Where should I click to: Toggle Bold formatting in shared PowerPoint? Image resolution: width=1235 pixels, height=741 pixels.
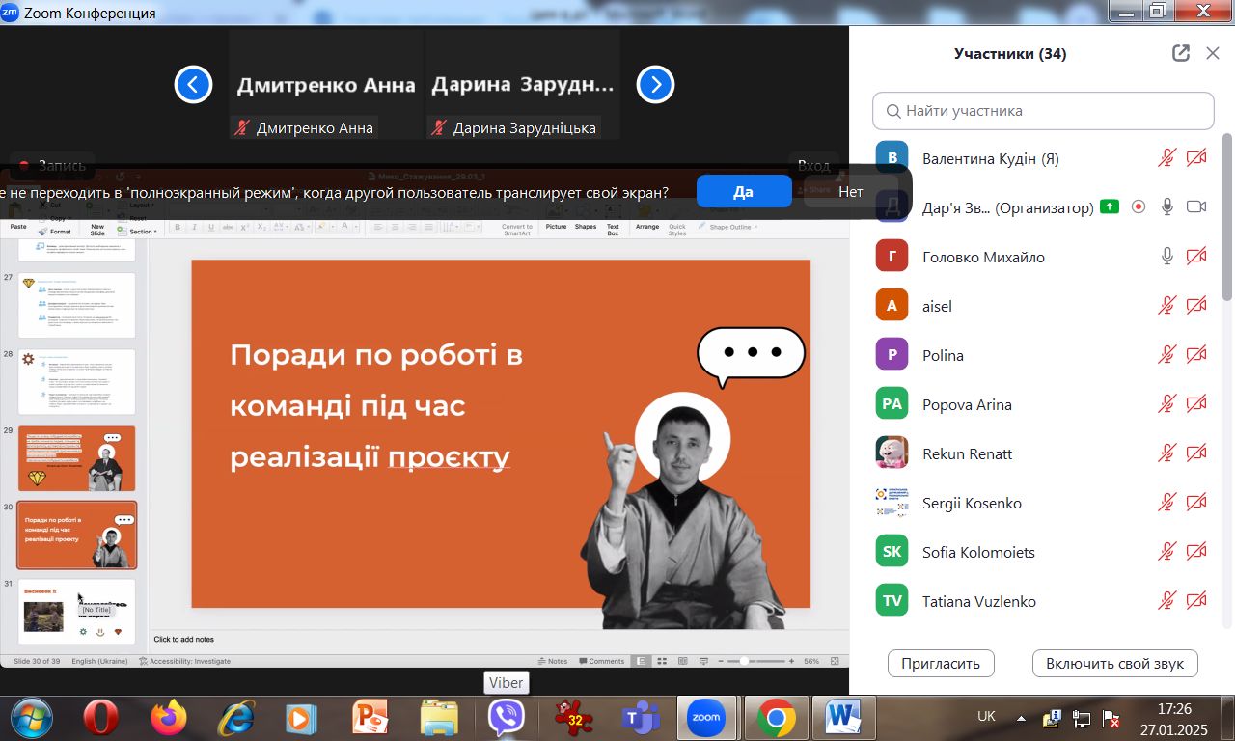tap(178, 227)
